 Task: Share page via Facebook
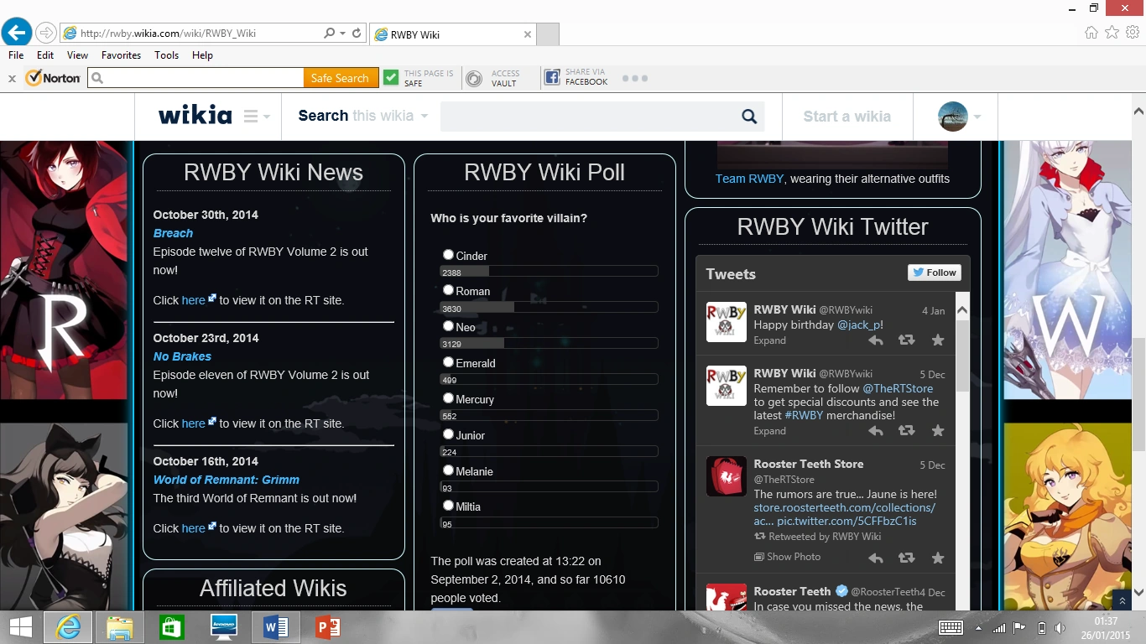[x=576, y=78]
